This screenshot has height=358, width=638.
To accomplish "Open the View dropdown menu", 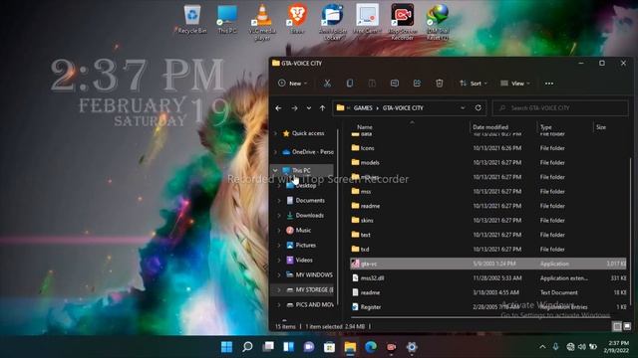I will pyautogui.click(x=515, y=84).
